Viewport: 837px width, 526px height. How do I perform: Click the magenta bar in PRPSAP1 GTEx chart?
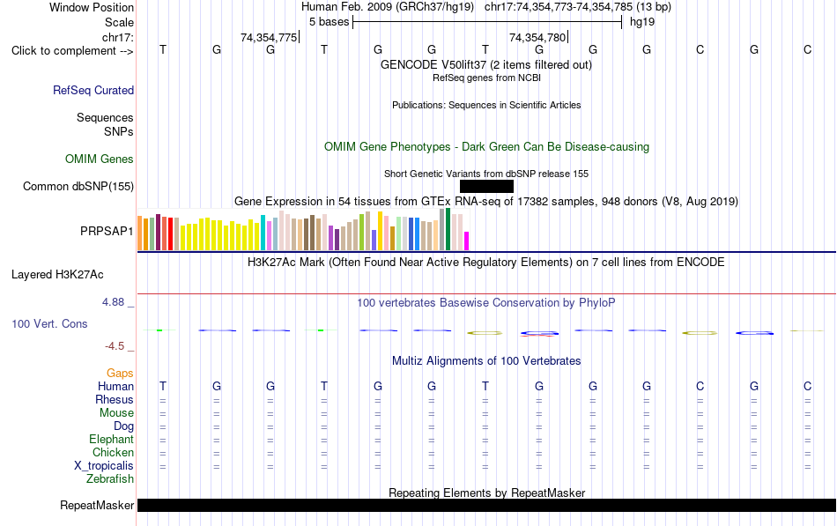click(466, 241)
